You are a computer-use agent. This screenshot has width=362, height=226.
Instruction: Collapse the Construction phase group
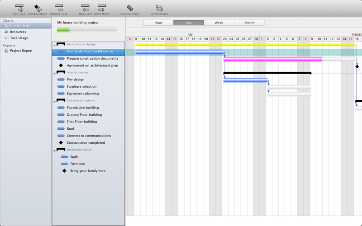tap(55, 101)
